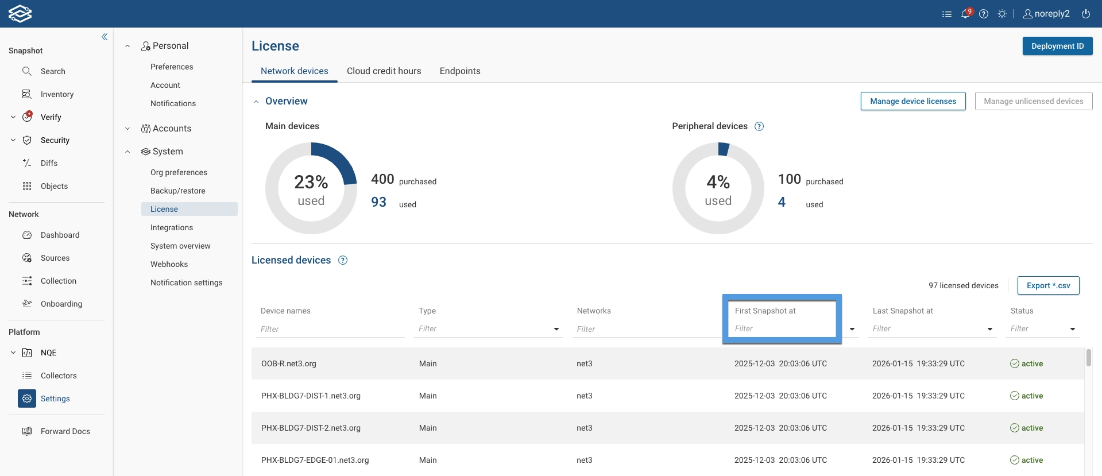
Task: Click the power logout icon
Action: point(1086,14)
